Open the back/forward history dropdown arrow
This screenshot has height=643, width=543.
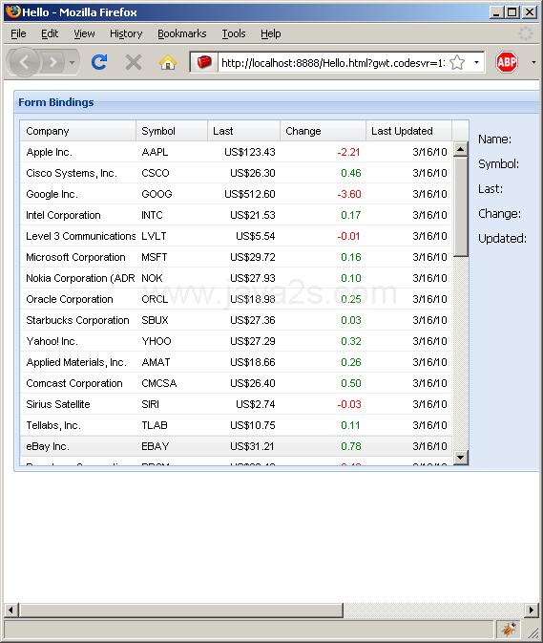coord(73,62)
